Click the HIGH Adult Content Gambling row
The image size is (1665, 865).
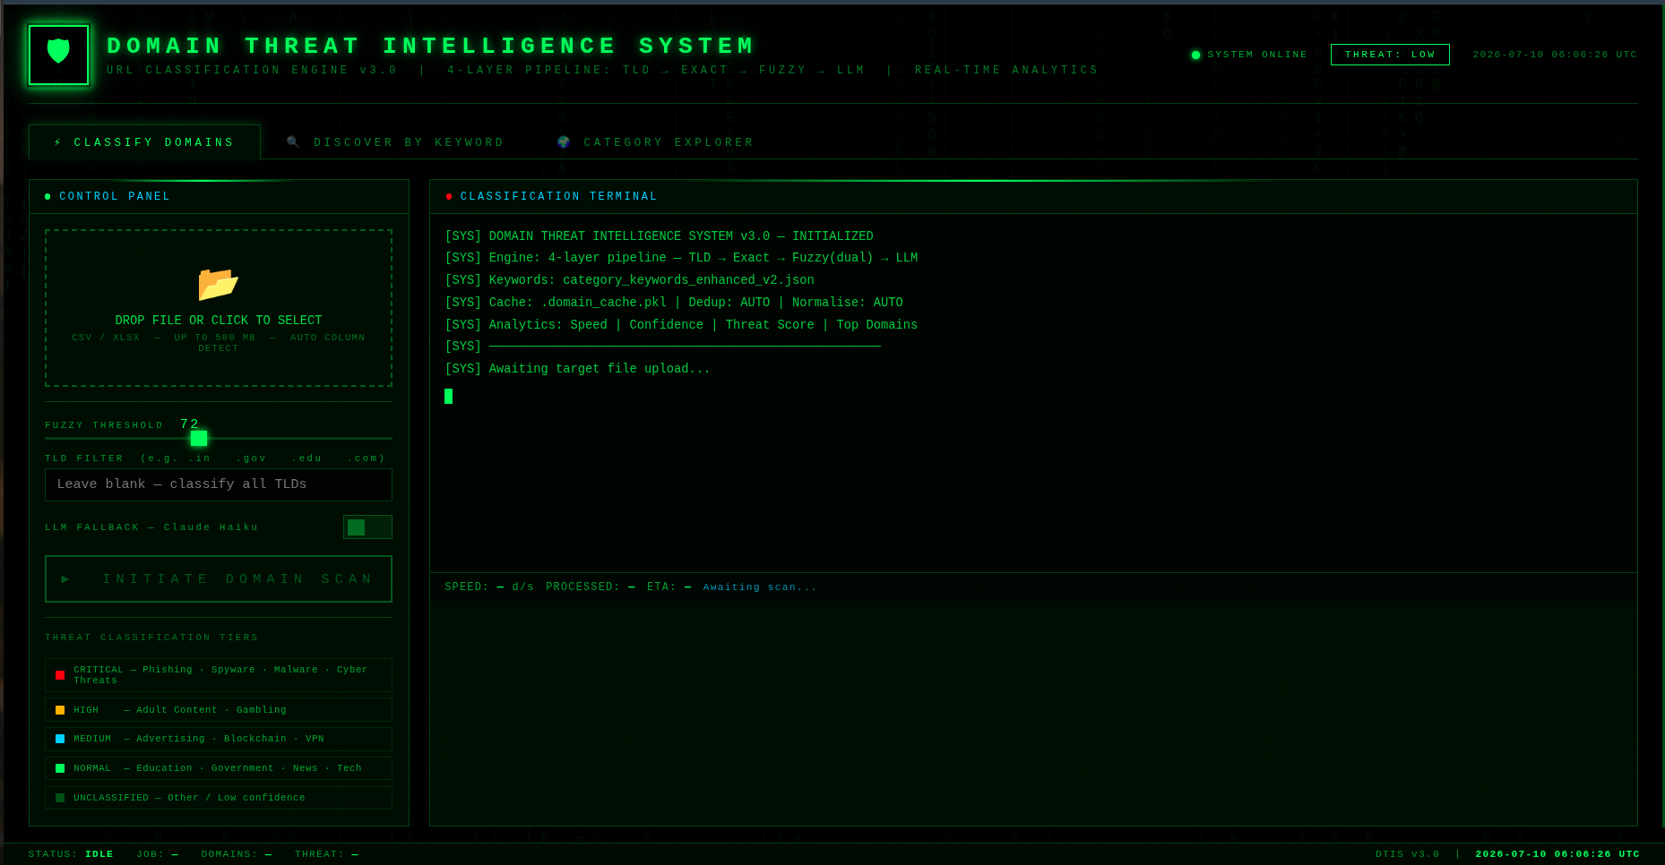[219, 710]
